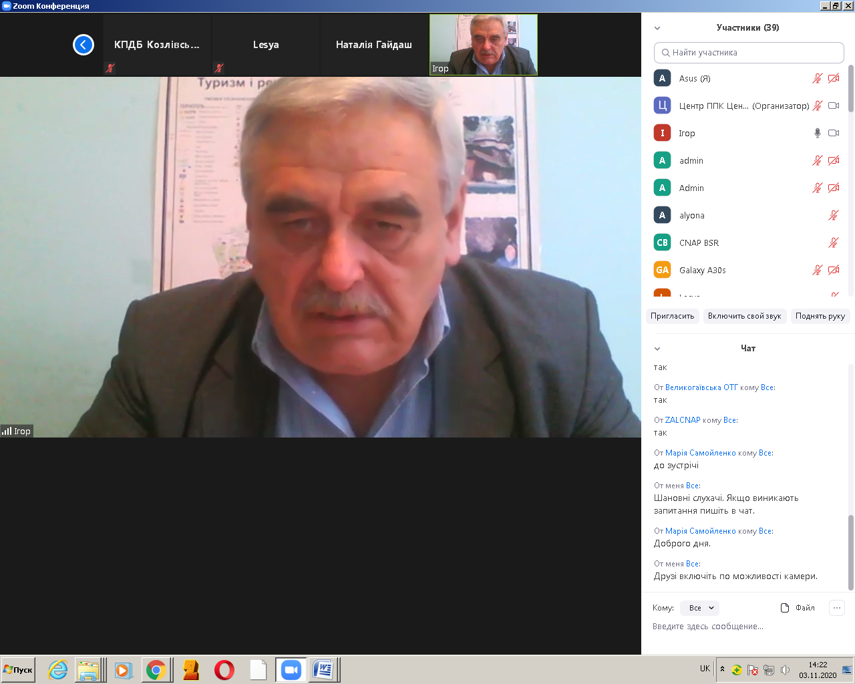Open the Кому recipient dropdown

tap(700, 608)
